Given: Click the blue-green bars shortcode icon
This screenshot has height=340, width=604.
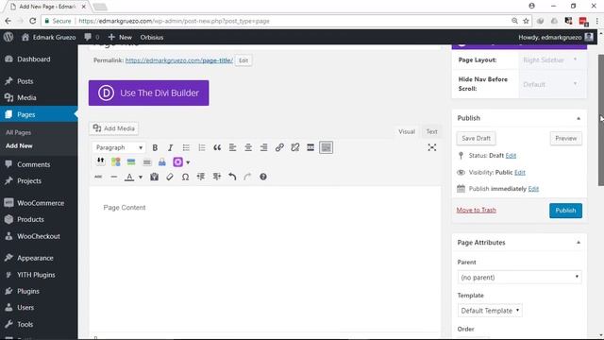Looking at the screenshot, I should click(x=131, y=162).
